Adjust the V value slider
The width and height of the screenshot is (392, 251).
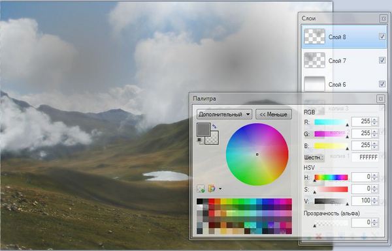pyautogui.click(x=331, y=201)
